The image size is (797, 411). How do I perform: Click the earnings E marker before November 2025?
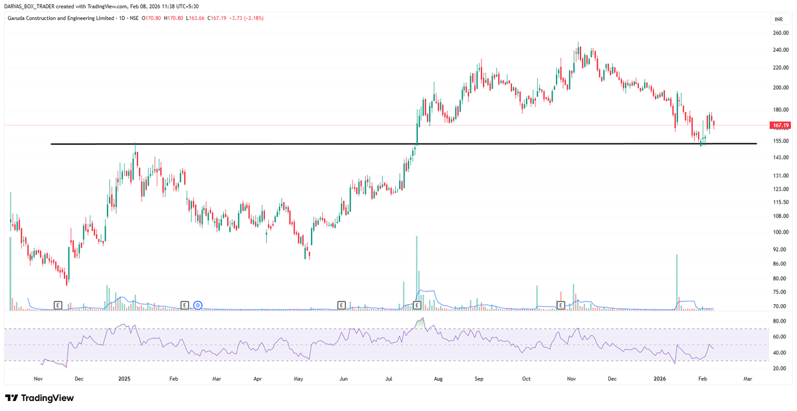[561, 305]
